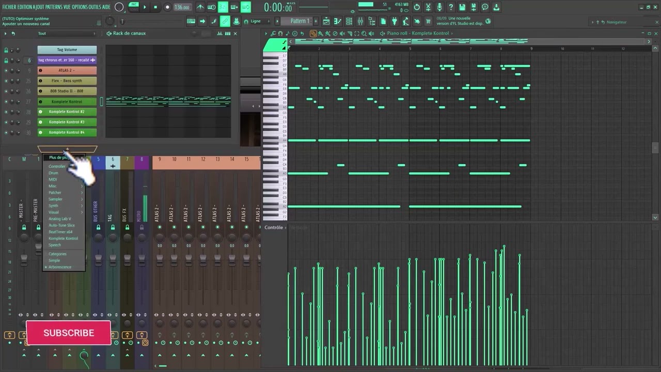Expand the Sampler plugin submenu
Screen dimensions: 661x372
64,199
